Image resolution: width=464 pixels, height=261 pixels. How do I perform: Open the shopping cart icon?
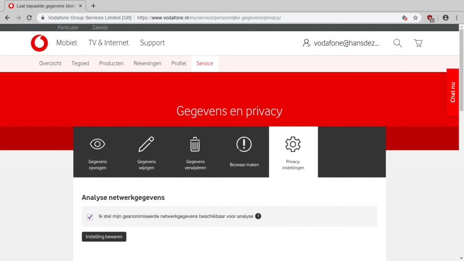tap(418, 43)
